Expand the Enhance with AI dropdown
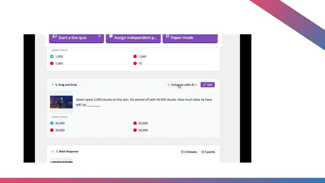 point(182,85)
